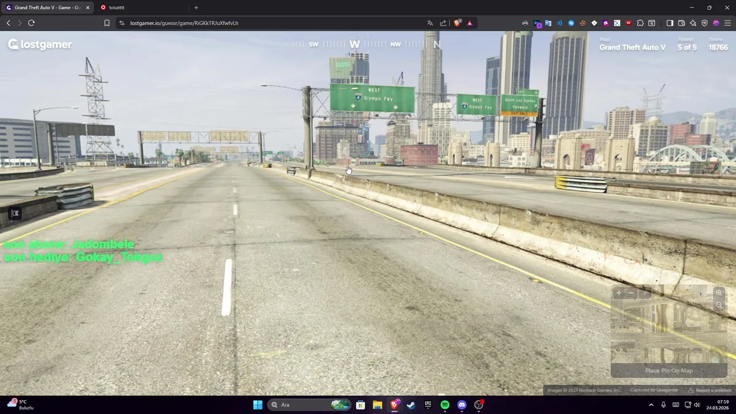Open Windows Start menu

pyautogui.click(x=258, y=405)
